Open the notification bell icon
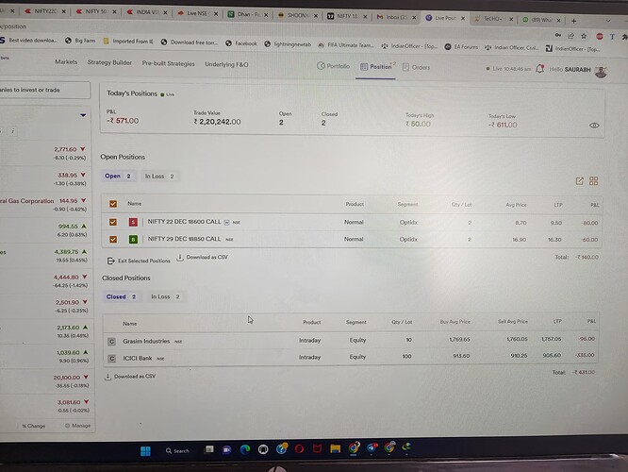The image size is (628, 472). tap(540, 69)
